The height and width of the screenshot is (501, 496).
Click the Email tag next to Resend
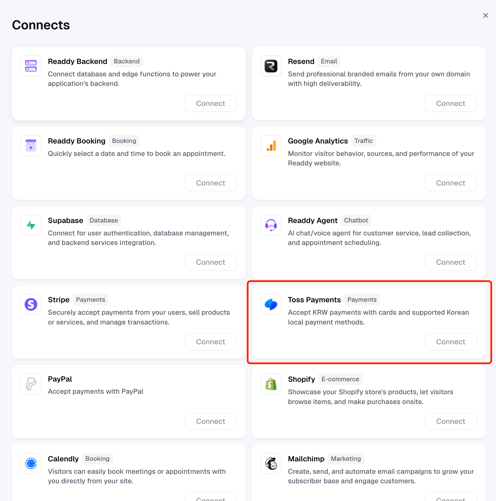click(329, 61)
